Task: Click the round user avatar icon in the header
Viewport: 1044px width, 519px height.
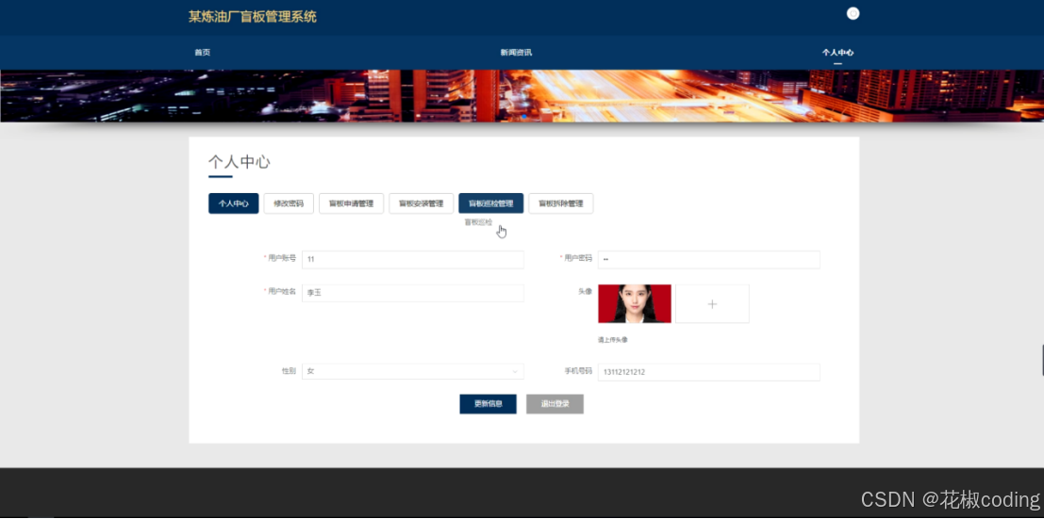Action: pos(853,13)
